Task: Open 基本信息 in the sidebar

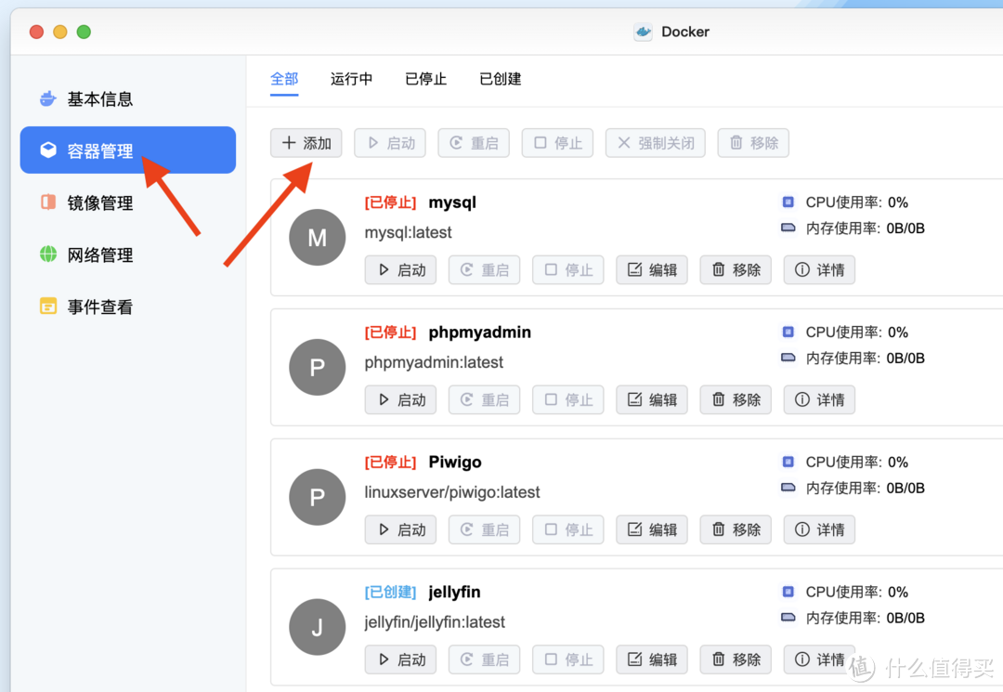Action: (128, 98)
